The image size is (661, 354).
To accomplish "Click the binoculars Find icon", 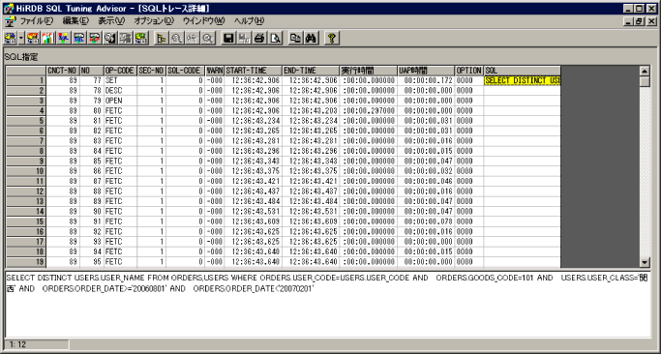I will tap(312, 39).
